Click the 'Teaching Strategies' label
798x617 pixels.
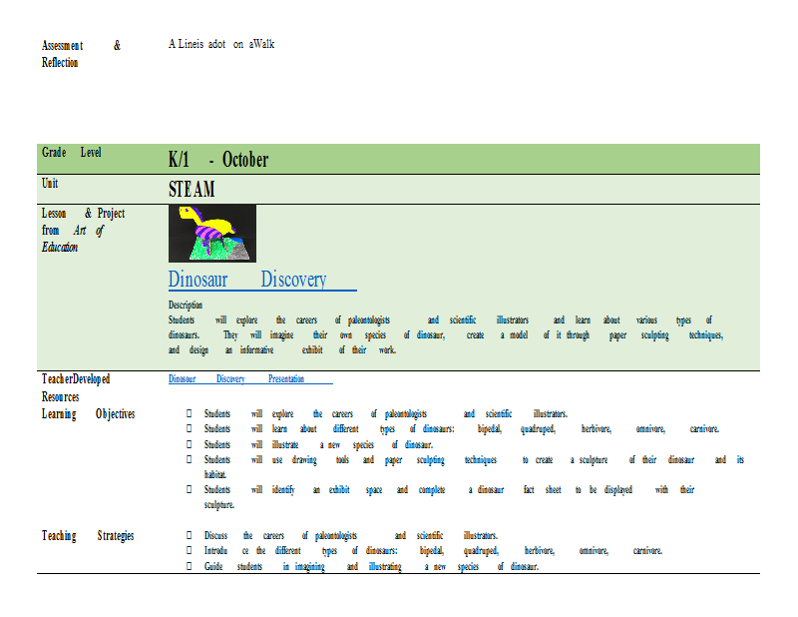(x=88, y=536)
